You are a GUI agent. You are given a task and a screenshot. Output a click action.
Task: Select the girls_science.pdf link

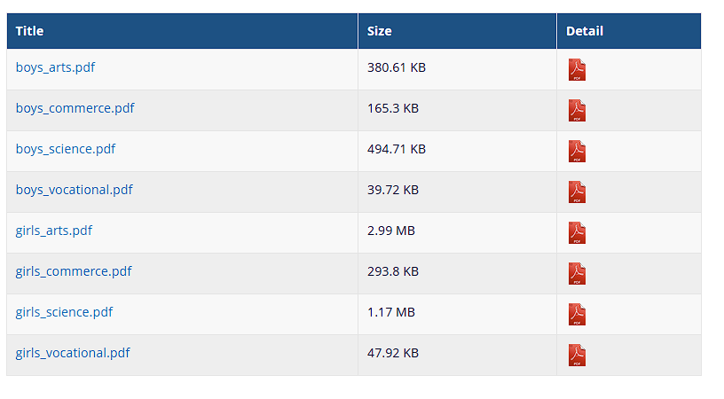tap(64, 312)
